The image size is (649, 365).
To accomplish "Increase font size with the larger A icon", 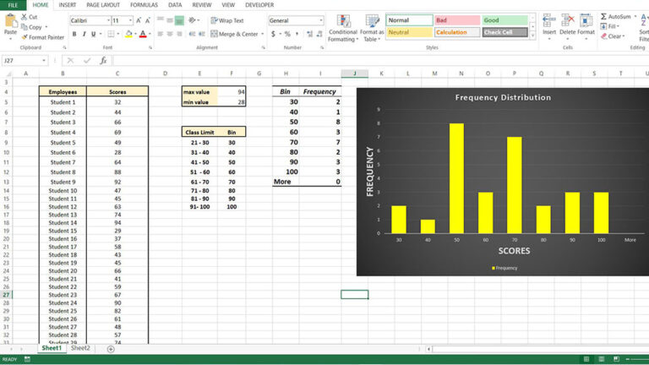I will (139, 20).
